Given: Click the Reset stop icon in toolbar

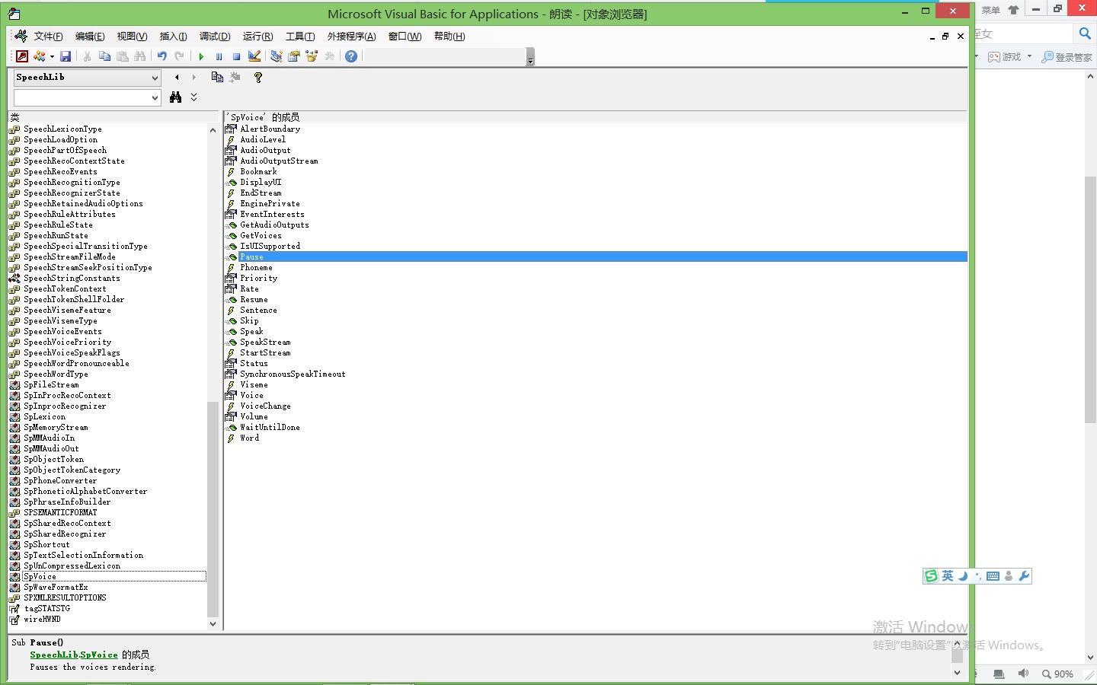Looking at the screenshot, I should point(236,56).
